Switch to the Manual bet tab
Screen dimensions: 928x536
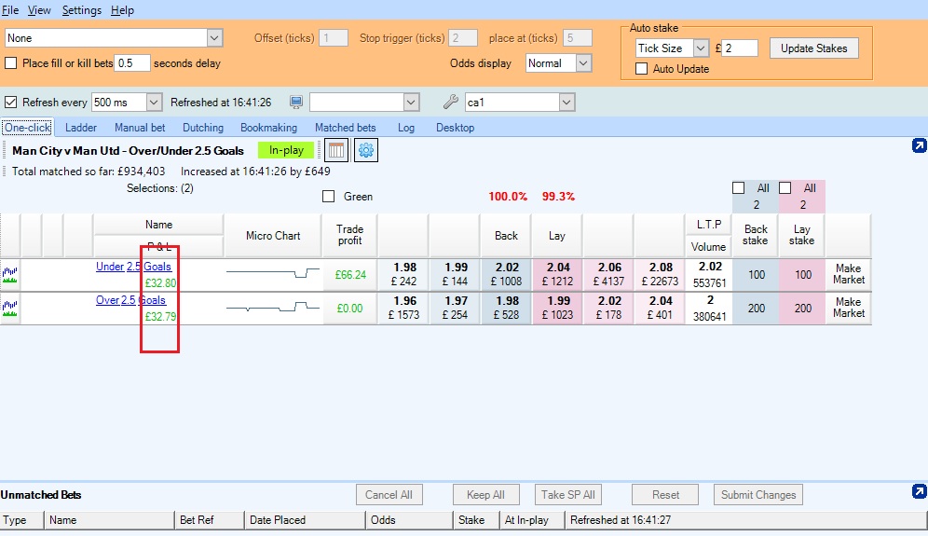pyautogui.click(x=140, y=128)
